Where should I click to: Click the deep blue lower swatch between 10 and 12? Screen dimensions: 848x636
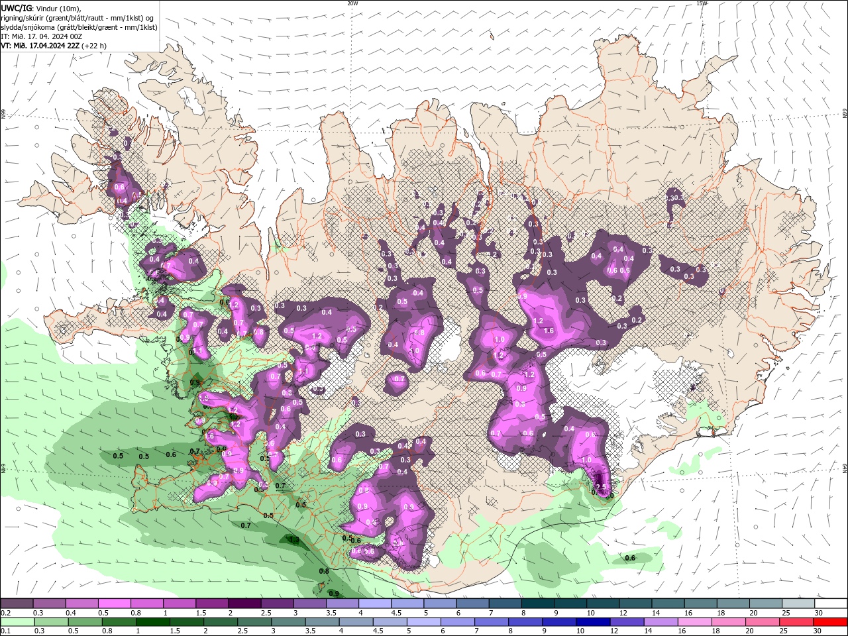[592, 622]
